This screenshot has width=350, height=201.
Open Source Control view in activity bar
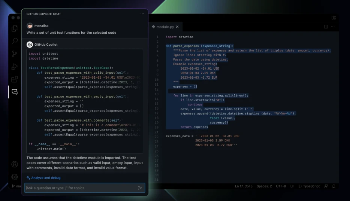[15, 54]
